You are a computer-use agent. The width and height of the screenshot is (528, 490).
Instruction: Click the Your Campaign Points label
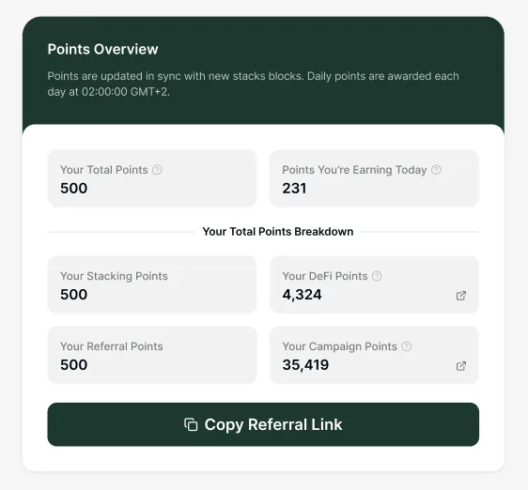click(x=340, y=346)
